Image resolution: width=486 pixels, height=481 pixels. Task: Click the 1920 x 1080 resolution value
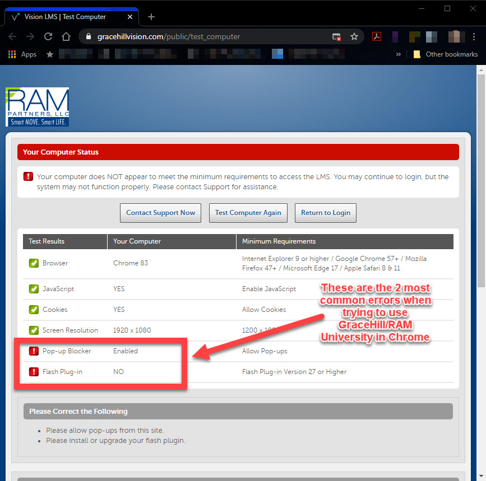point(132,330)
